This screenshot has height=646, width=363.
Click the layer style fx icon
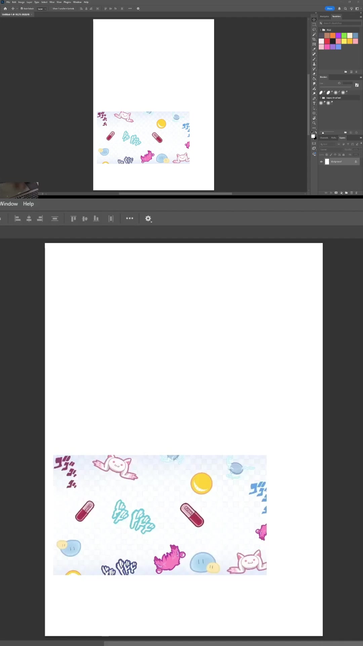331,192
